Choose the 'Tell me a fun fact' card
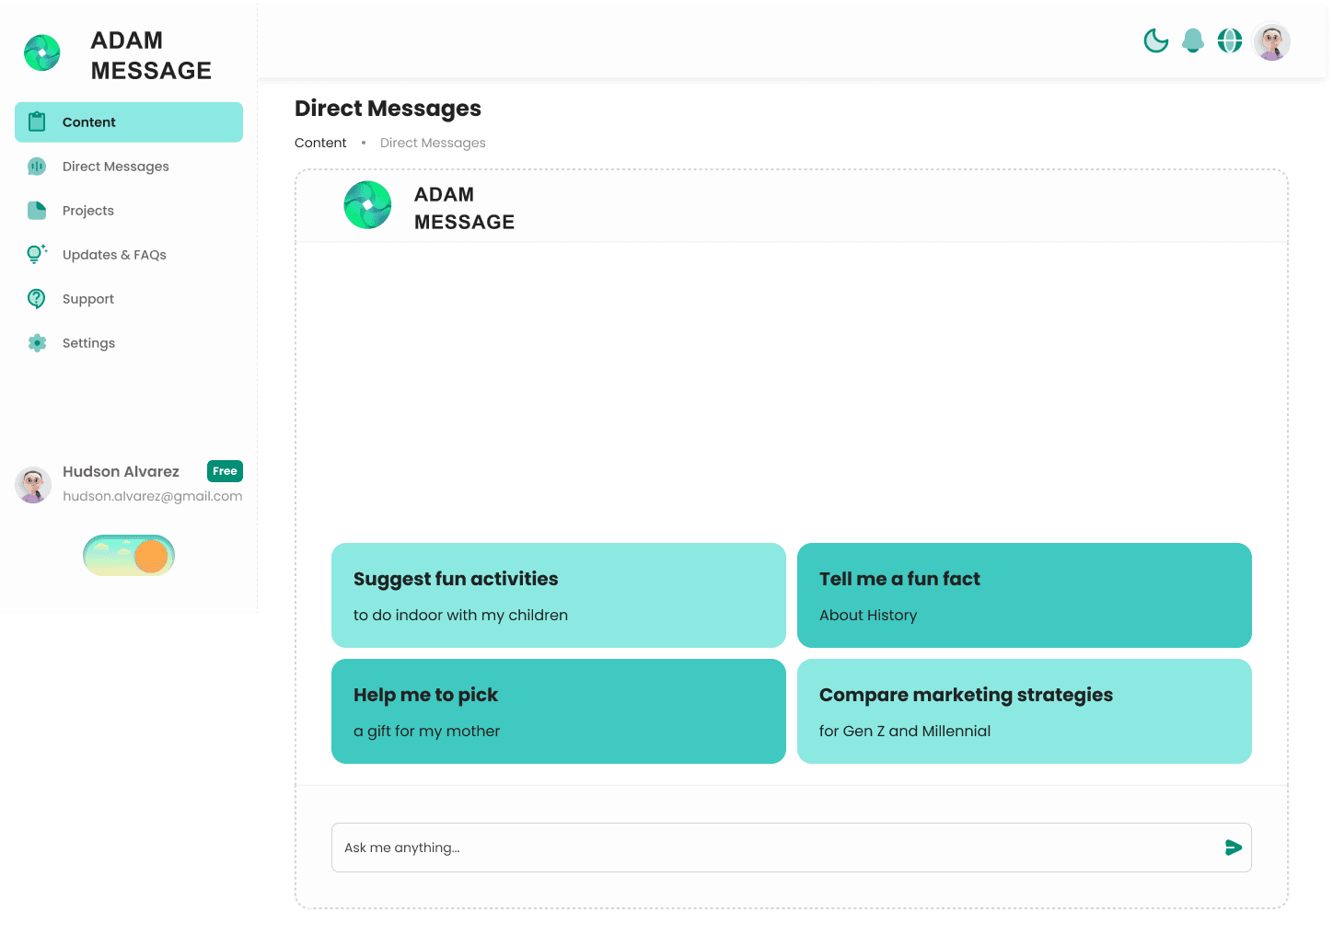Image resolution: width=1333 pixels, height=946 pixels. 1024,595
